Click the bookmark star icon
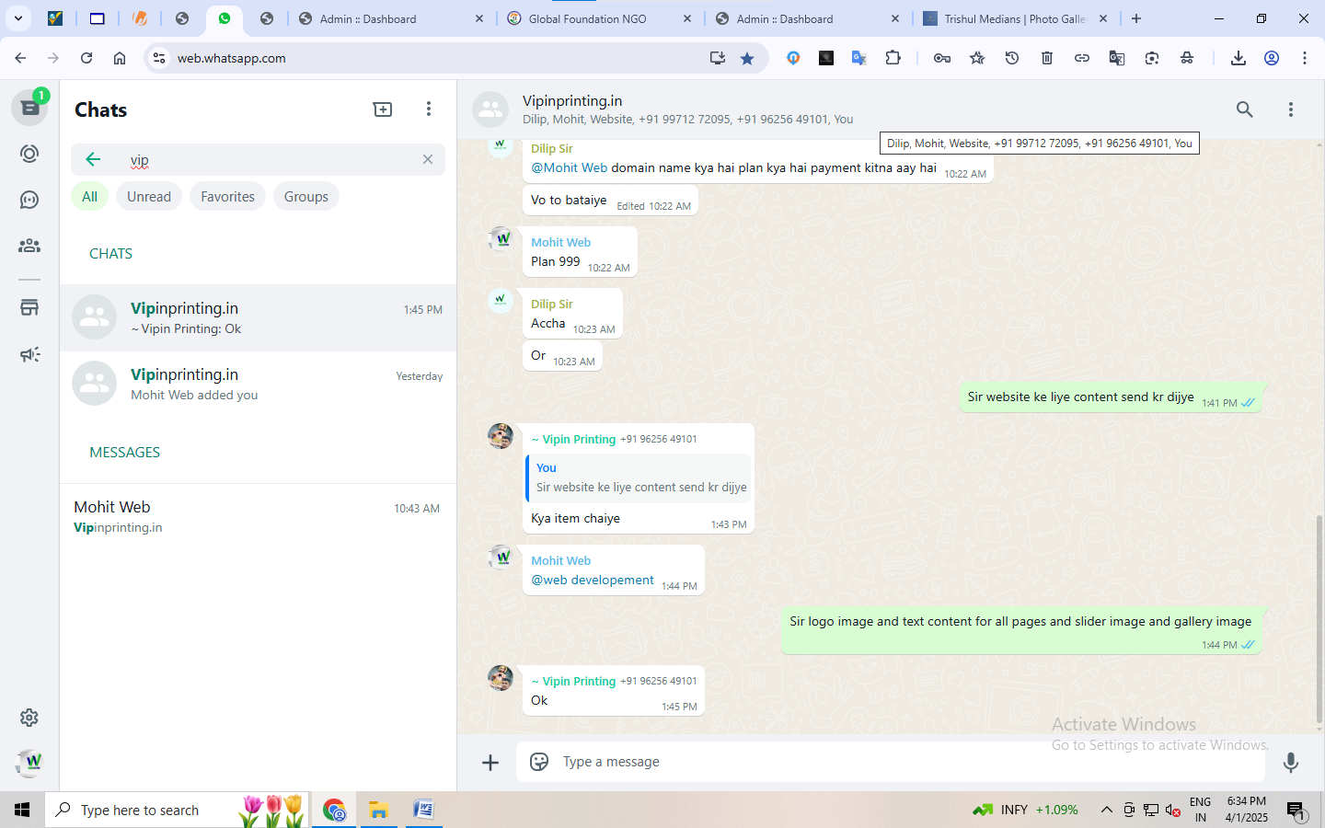 click(x=747, y=58)
